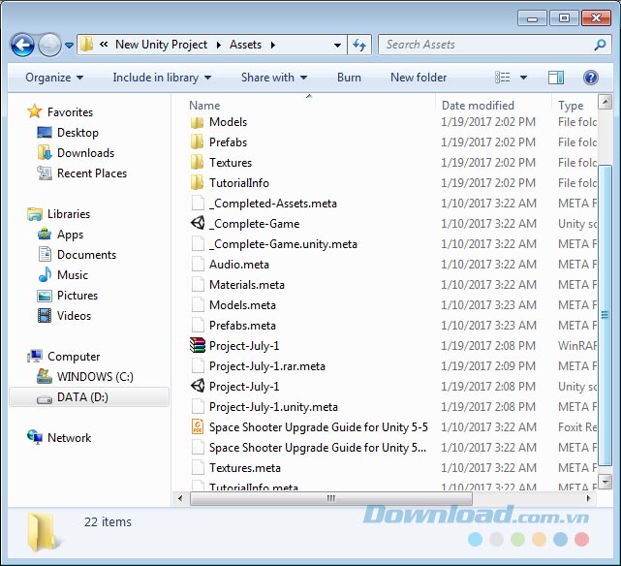
Task: Click the Search Assets input box
Action: [x=484, y=45]
